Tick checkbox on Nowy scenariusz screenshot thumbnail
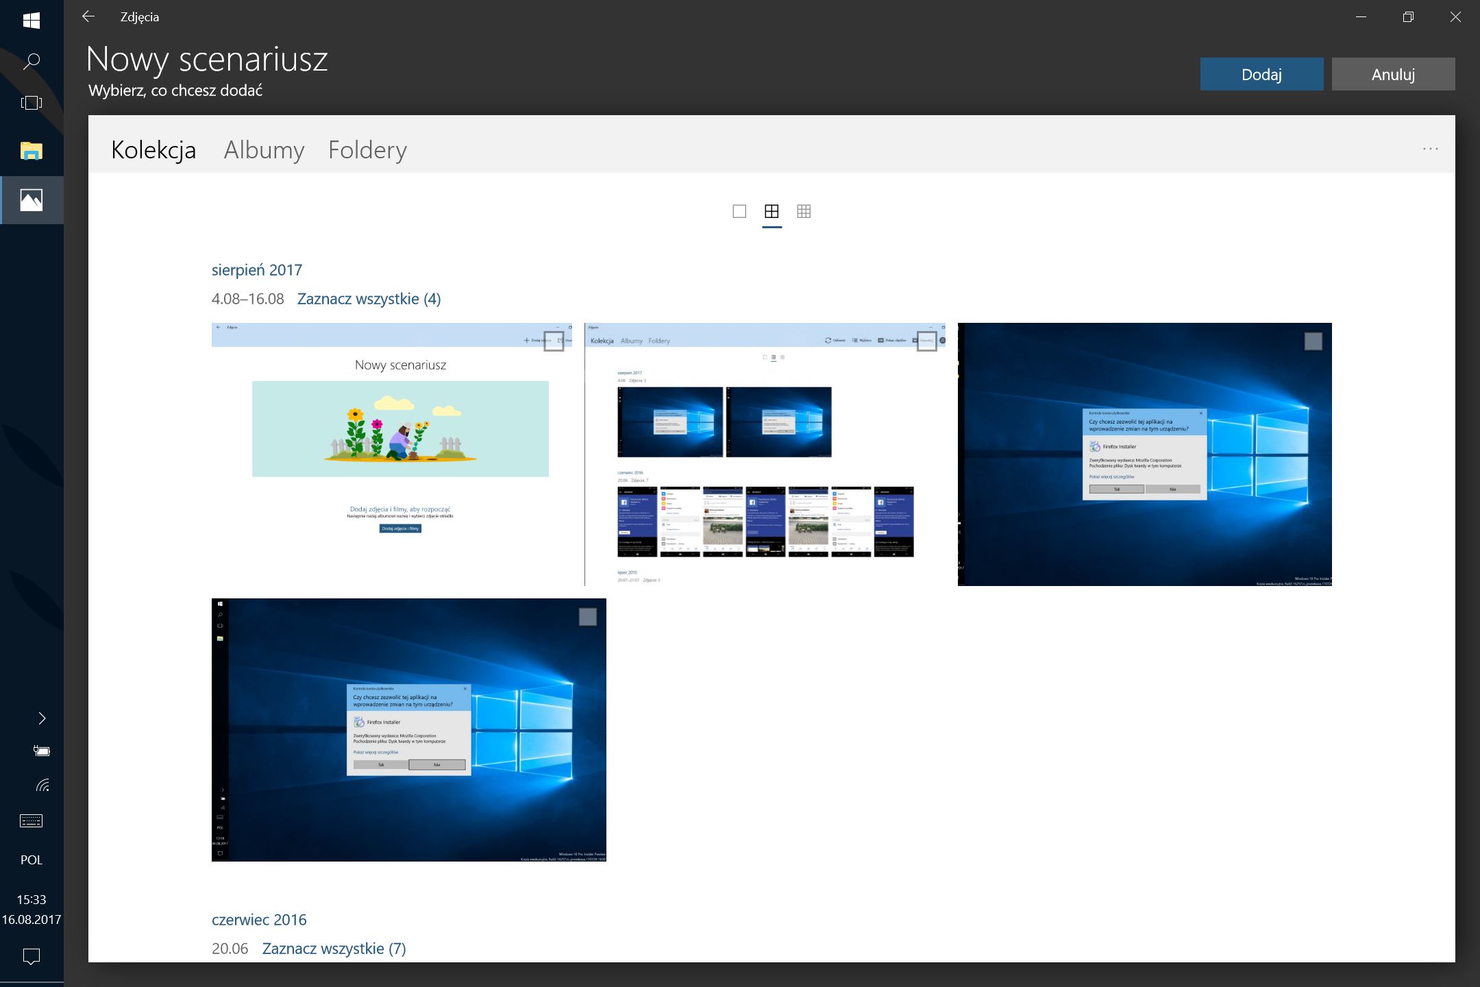1480x987 pixels. click(x=554, y=341)
